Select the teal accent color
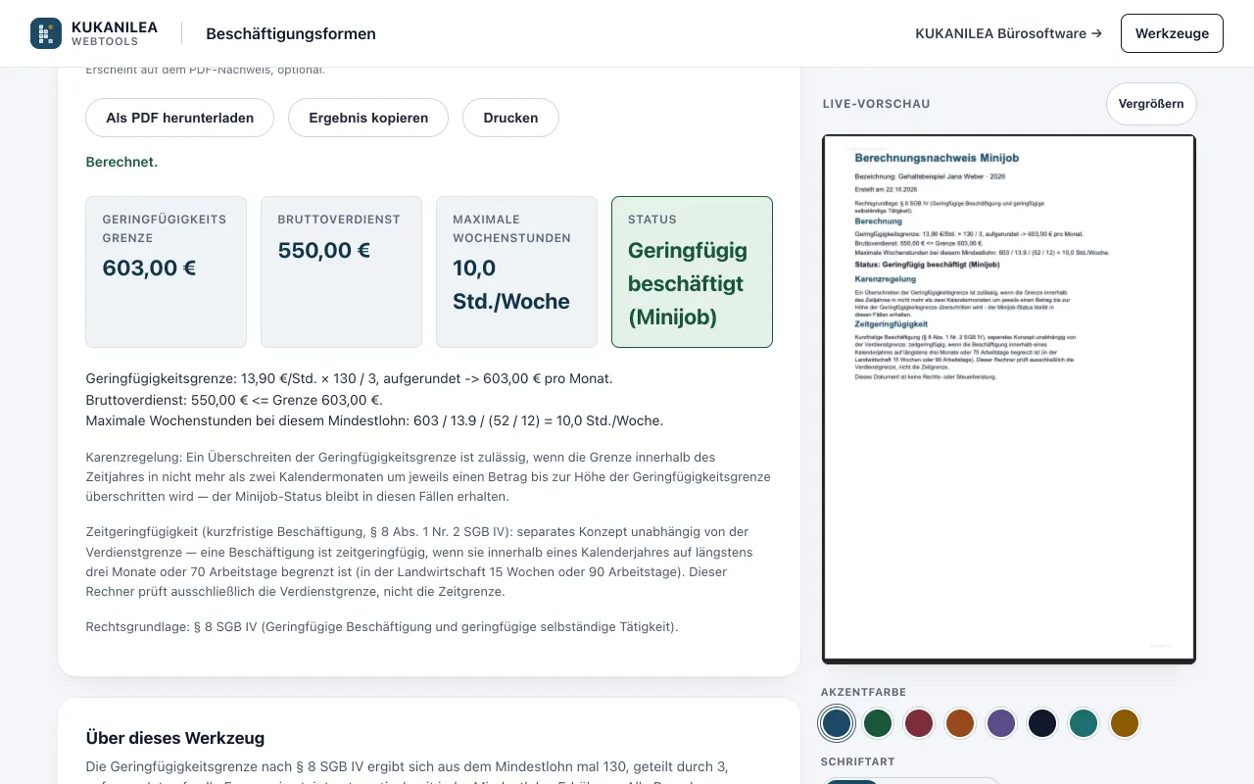The height and width of the screenshot is (784, 1254). coord(1084,723)
